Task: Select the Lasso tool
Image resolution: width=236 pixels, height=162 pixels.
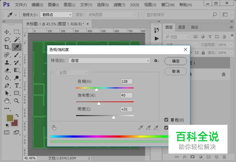Action: pyautogui.click(x=7, y=40)
